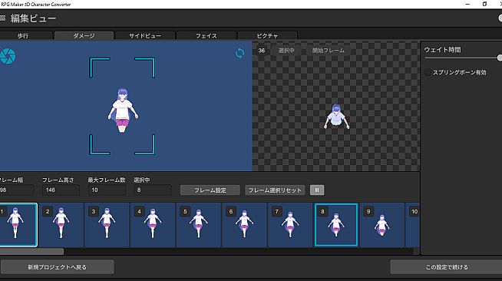Select frame thumbnail 3
Viewport: 502px width, 281px height.
pos(107,225)
